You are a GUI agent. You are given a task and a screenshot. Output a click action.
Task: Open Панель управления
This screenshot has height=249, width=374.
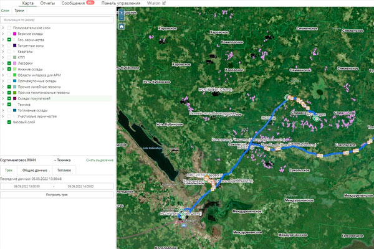coord(121,3)
